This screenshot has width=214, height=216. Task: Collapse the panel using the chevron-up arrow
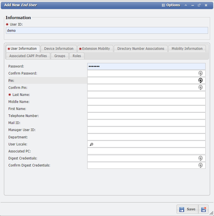coord(186,5)
